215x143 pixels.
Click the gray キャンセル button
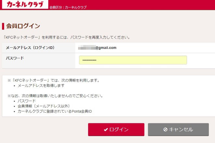(178, 130)
